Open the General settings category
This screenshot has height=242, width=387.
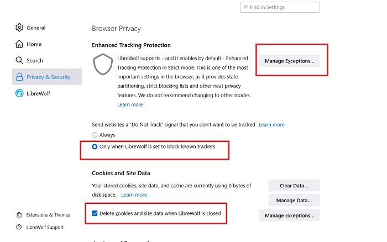pos(36,28)
